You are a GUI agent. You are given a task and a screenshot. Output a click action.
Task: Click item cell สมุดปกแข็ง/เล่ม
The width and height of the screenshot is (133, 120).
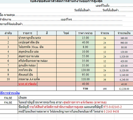pos(37,52)
